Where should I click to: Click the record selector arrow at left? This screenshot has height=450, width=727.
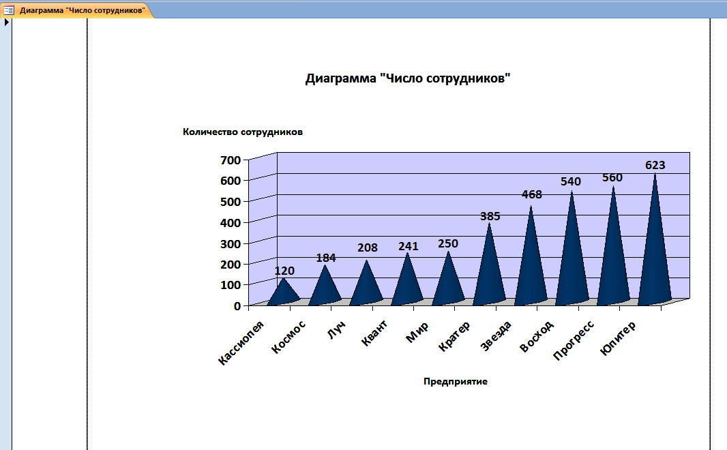point(7,22)
